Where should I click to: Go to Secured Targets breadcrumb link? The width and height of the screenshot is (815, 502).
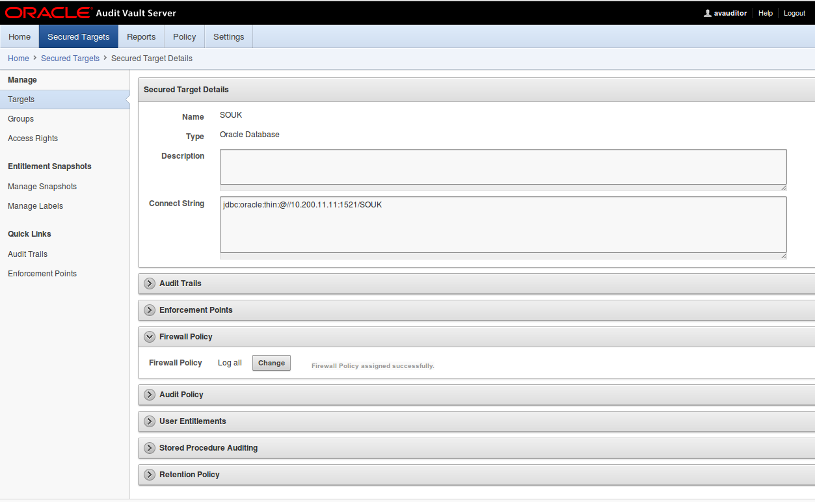pyautogui.click(x=70, y=59)
